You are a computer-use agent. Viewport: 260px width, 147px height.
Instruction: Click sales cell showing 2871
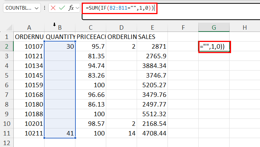point(152,46)
